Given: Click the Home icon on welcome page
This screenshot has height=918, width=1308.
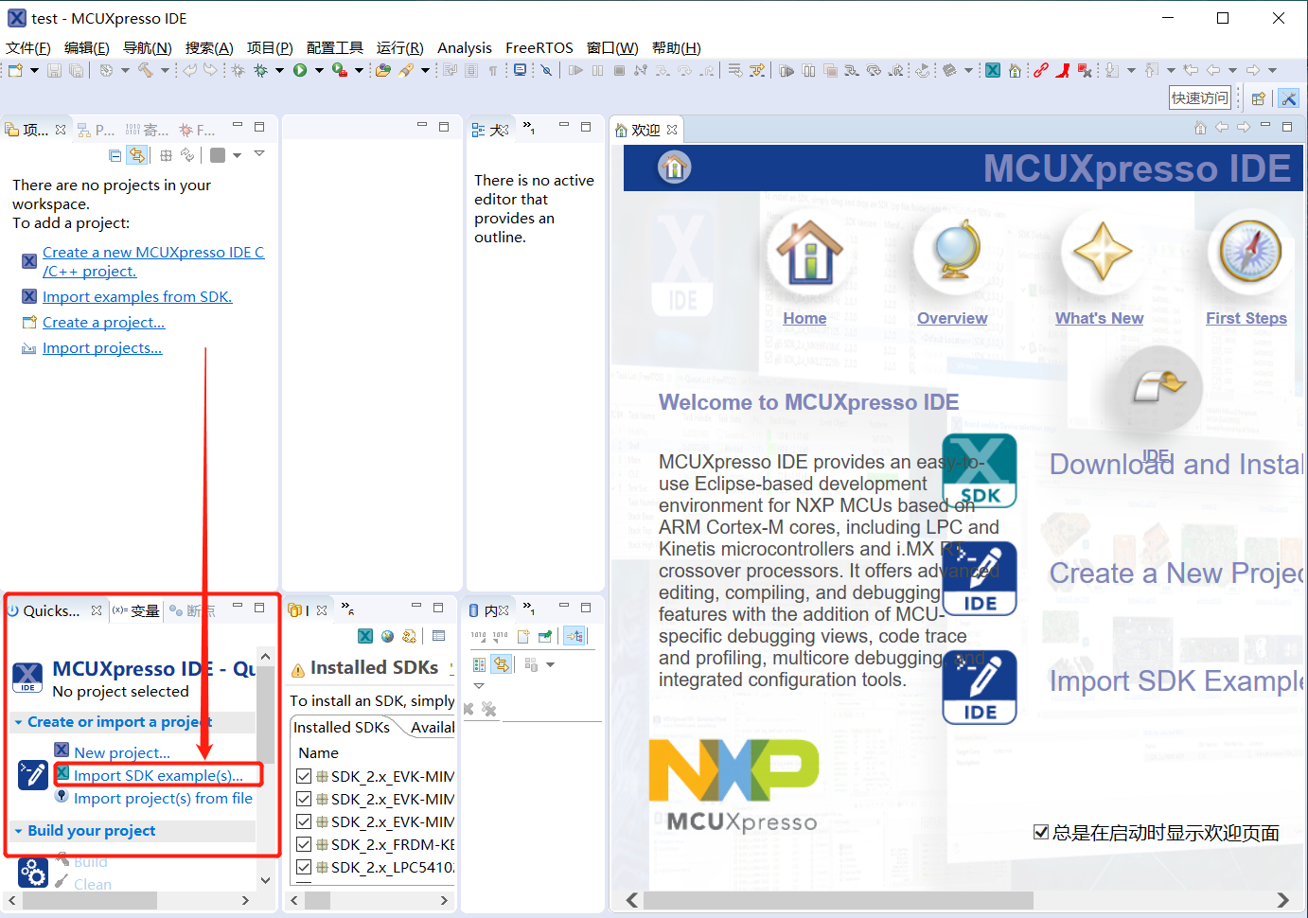Looking at the screenshot, I should 807,253.
